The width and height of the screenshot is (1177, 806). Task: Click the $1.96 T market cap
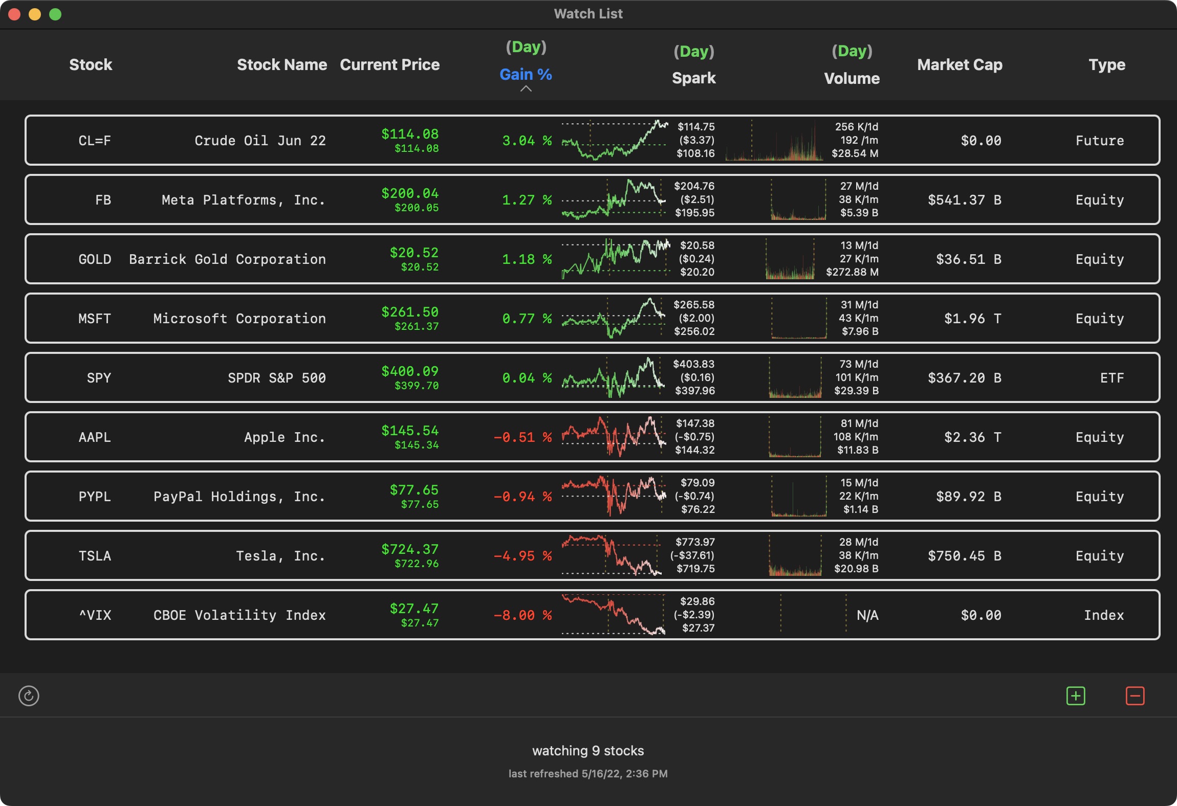pos(973,319)
